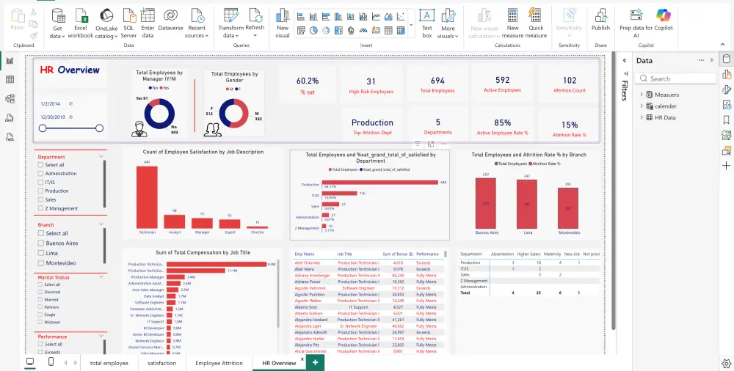734x371 pixels.
Task: Switch to mobile layout icon
Action: point(51,361)
